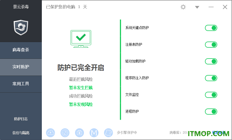The height and width of the screenshot is (140, 232).
Task: Click 成功拦截风险 label
Action: point(81,96)
